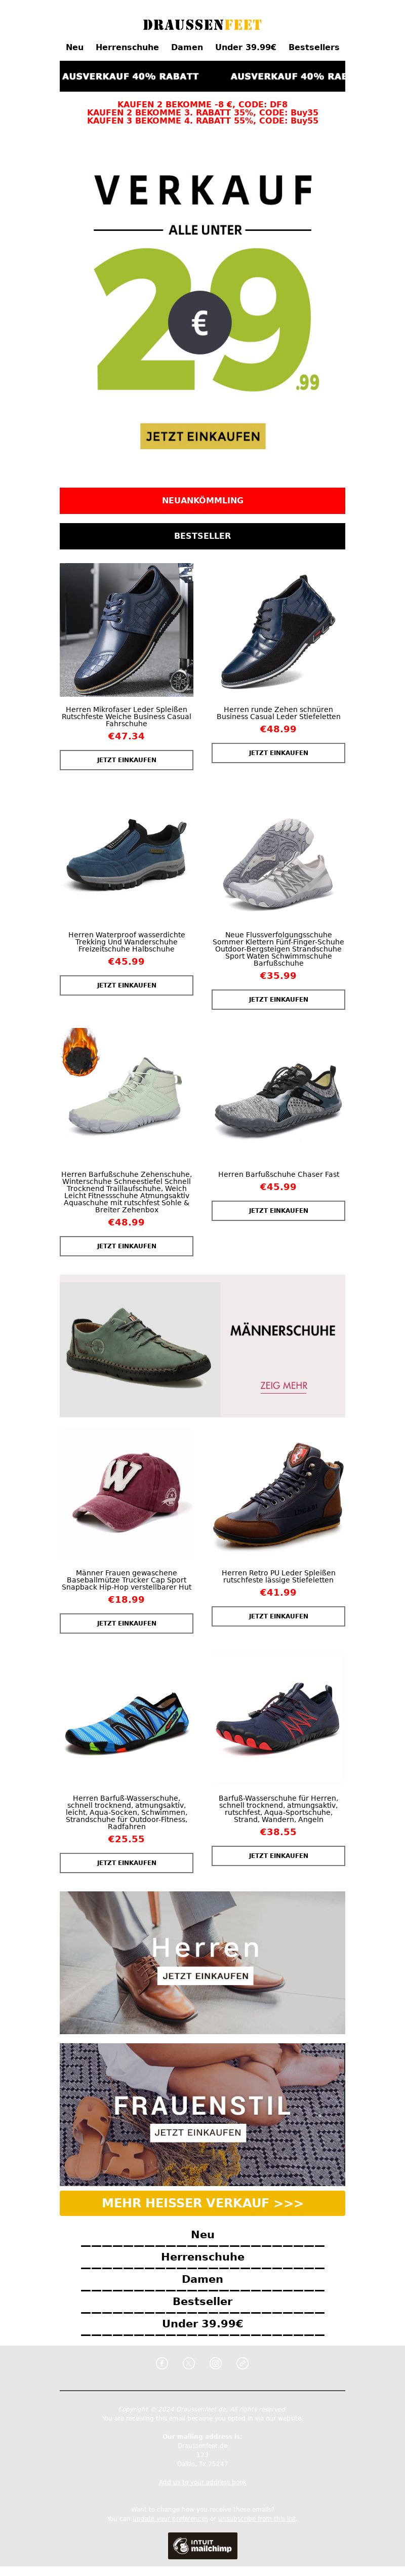
Task: Click the maroon W baseball cap image
Action: tap(126, 1494)
